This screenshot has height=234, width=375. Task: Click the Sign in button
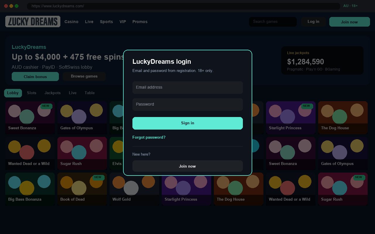click(187, 123)
